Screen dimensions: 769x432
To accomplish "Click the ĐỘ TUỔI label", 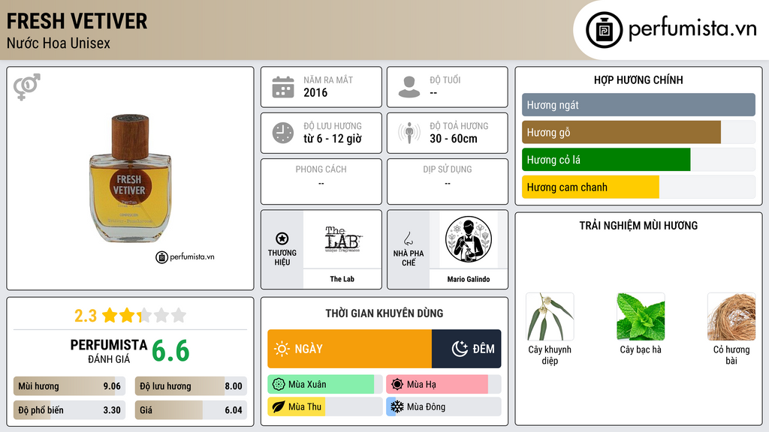I will point(445,79).
